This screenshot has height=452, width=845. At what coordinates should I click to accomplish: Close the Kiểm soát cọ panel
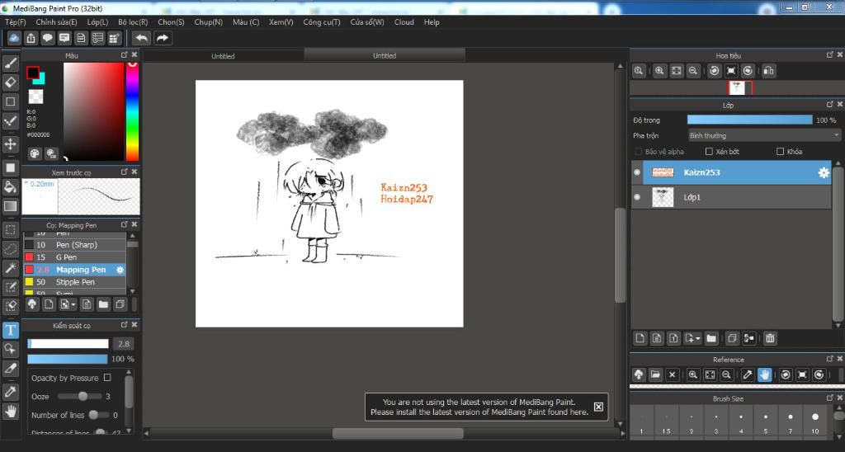click(x=135, y=325)
